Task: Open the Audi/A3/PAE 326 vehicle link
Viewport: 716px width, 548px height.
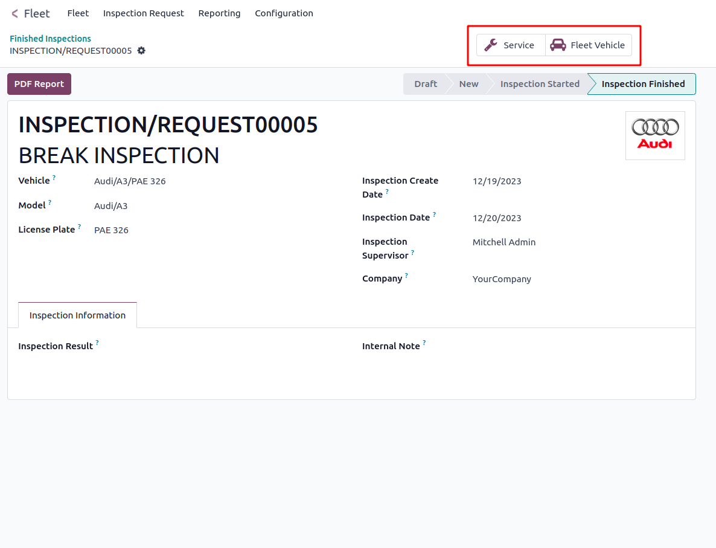Action: point(130,181)
